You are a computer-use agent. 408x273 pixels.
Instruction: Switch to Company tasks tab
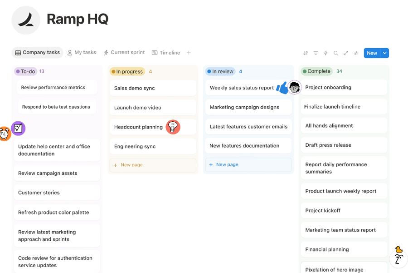pyautogui.click(x=38, y=52)
